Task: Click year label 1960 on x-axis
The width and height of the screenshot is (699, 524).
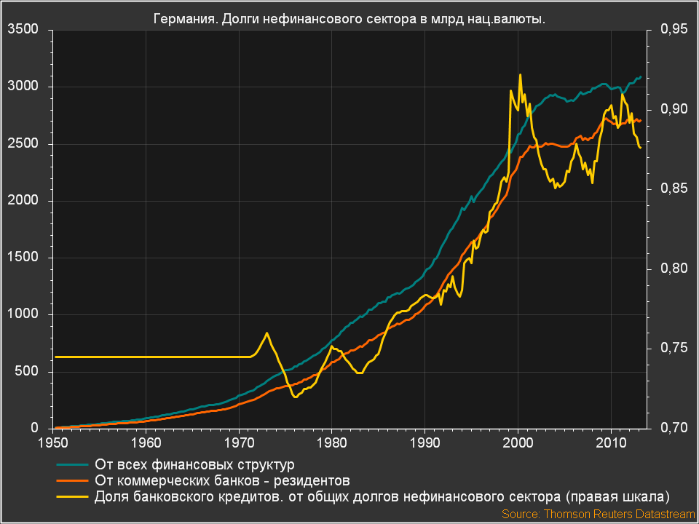Action: pos(146,443)
